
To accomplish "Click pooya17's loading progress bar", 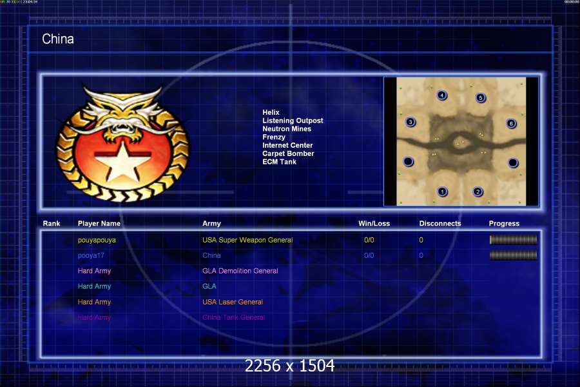I will (513, 255).
